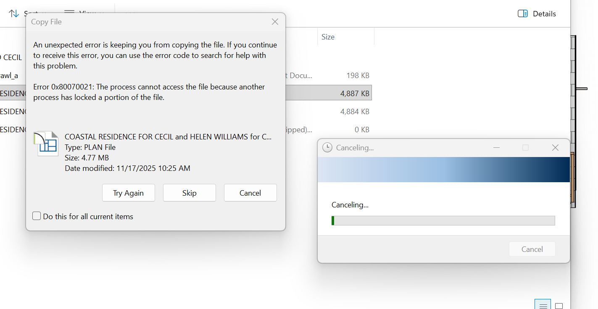Screen dimensions: 598x309
Task: Select the 198 KB file row
Action: 328,76
